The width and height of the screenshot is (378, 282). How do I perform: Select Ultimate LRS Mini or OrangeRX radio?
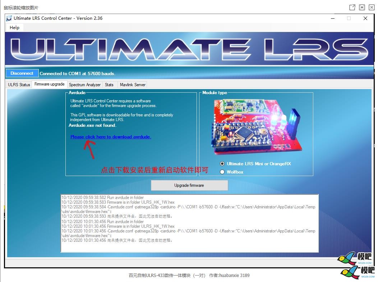(255, 164)
